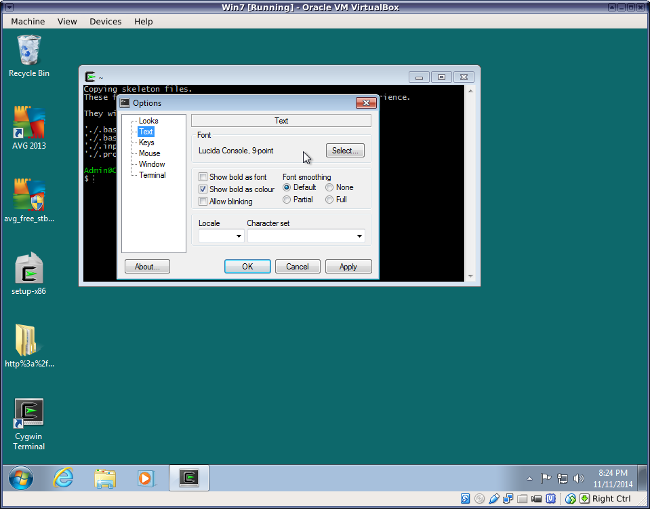Click Apply in Options dialog
650x509 pixels.
coord(348,267)
